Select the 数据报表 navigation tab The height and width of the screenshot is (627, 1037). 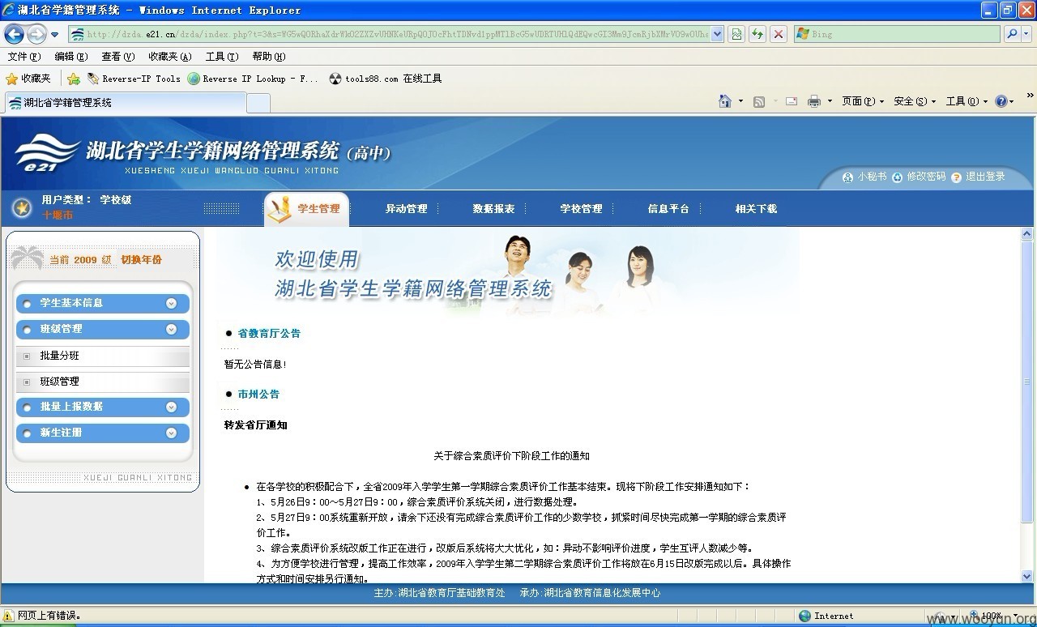point(493,209)
